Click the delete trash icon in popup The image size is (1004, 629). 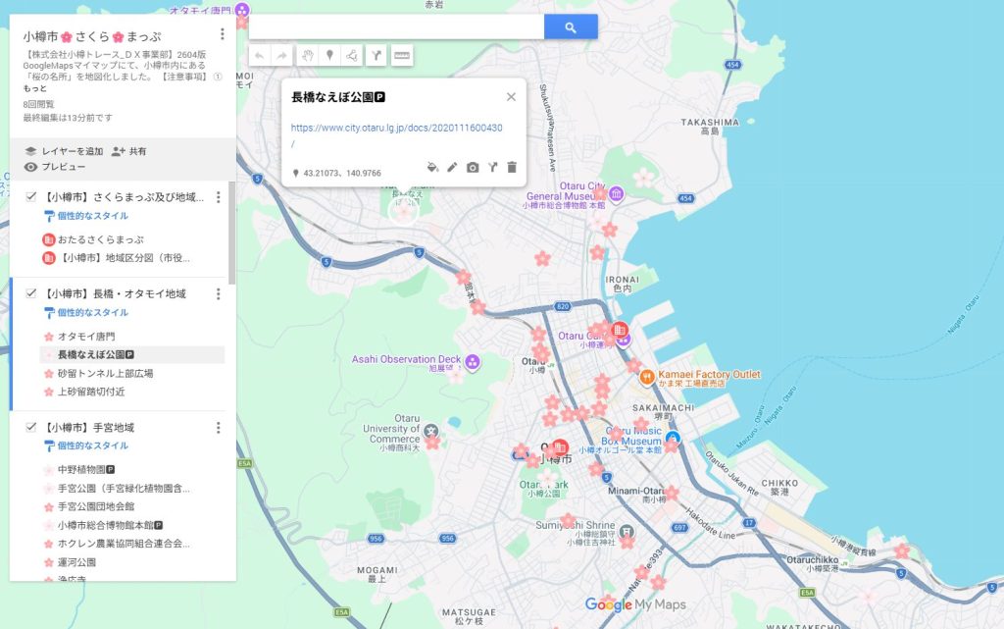(x=512, y=167)
